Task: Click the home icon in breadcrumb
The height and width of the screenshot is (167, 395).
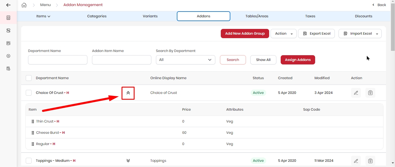Action: 24,5
